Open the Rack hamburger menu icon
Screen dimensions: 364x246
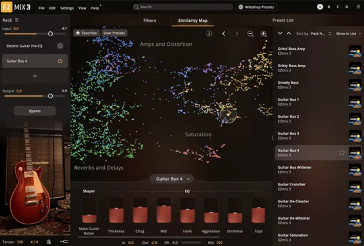17,20
